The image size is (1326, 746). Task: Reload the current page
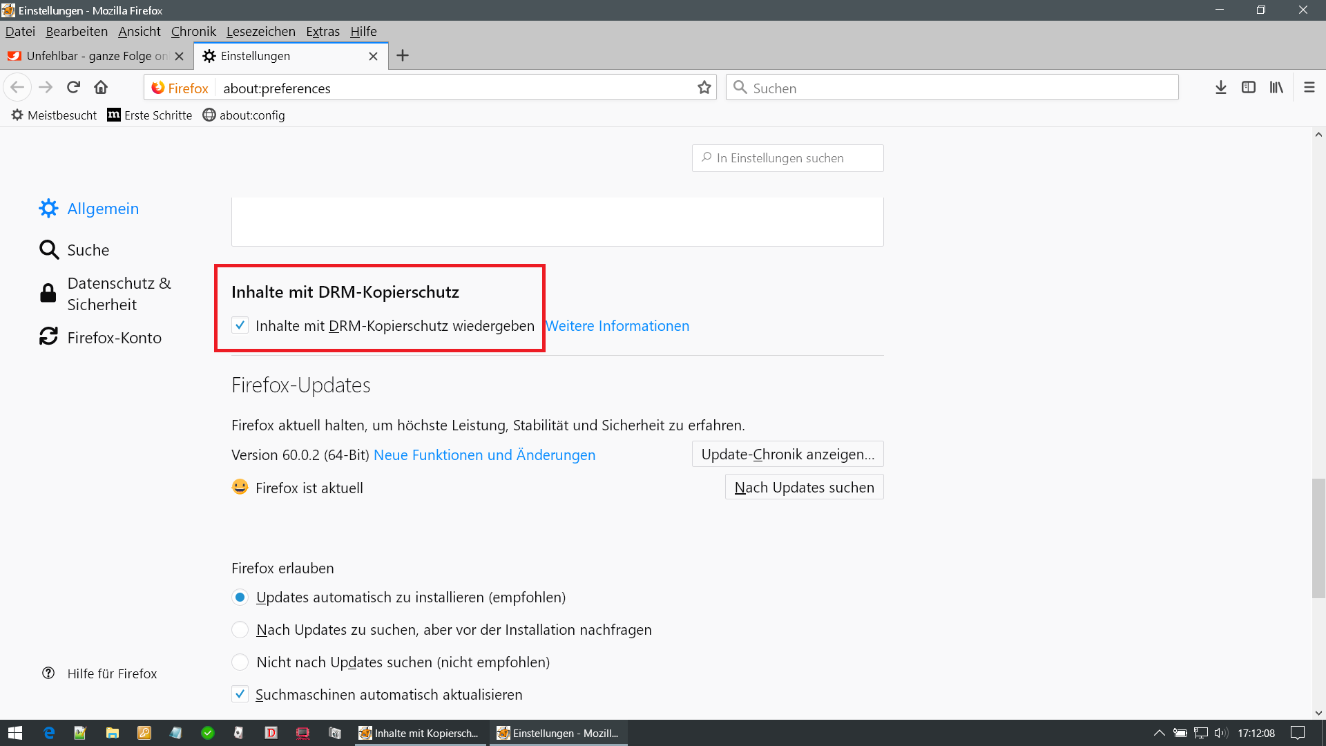73,88
